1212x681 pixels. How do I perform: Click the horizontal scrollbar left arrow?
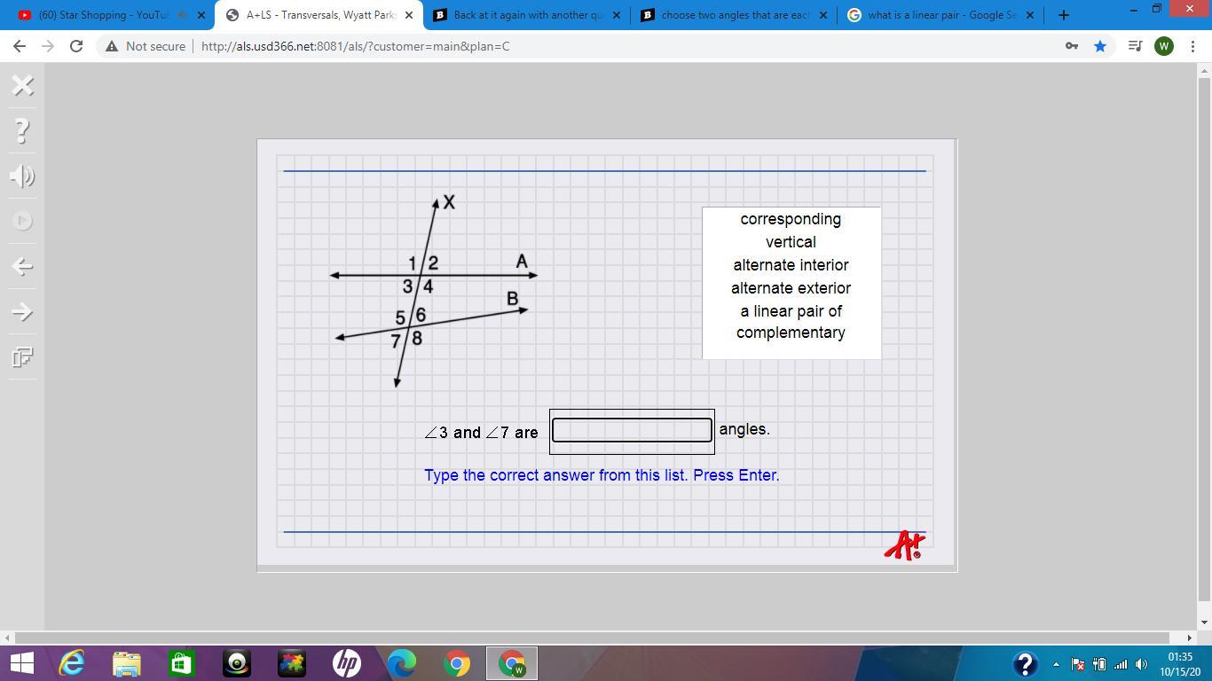(x=7, y=638)
